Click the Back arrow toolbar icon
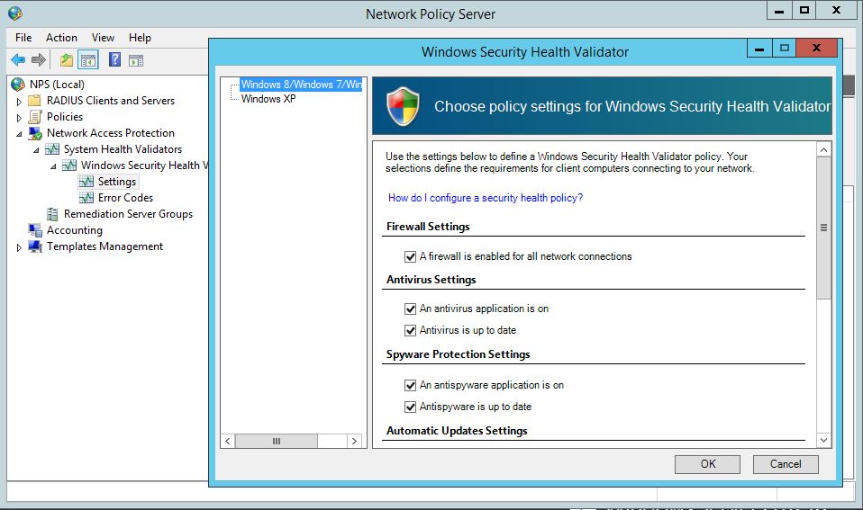 pyautogui.click(x=18, y=60)
